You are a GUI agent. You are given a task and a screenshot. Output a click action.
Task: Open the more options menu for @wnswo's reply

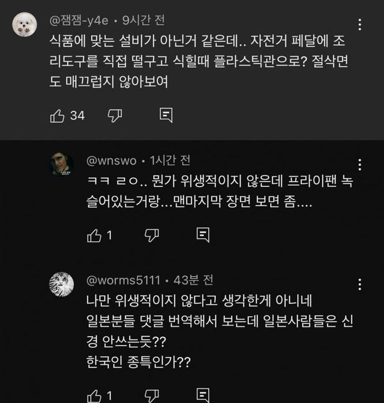coord(359,165)
